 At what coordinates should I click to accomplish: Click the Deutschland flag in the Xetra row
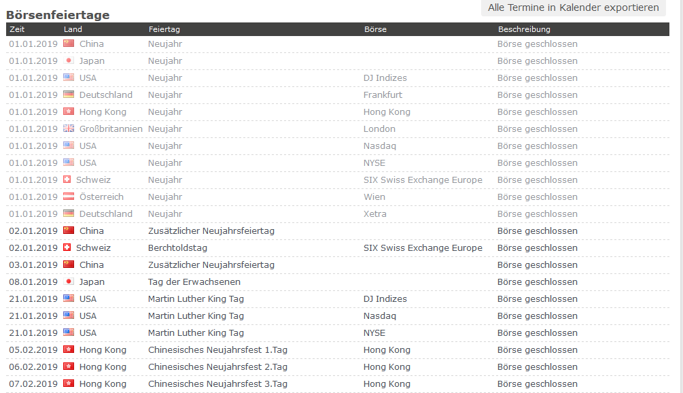click(69, 213)
